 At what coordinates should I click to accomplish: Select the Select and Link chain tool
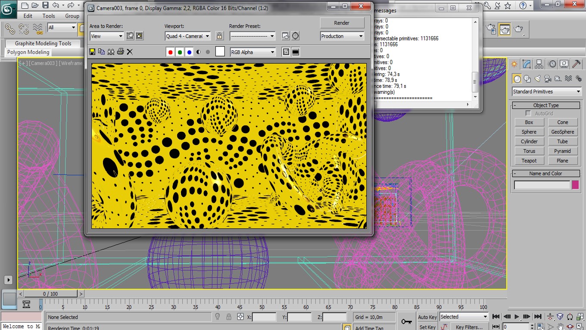point(10,29)
